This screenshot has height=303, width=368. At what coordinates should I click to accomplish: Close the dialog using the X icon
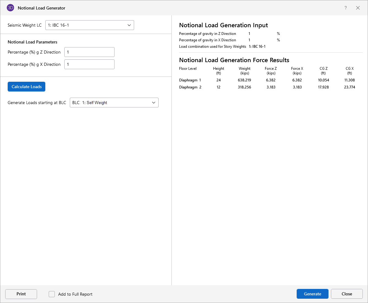(x=358, y=8)
